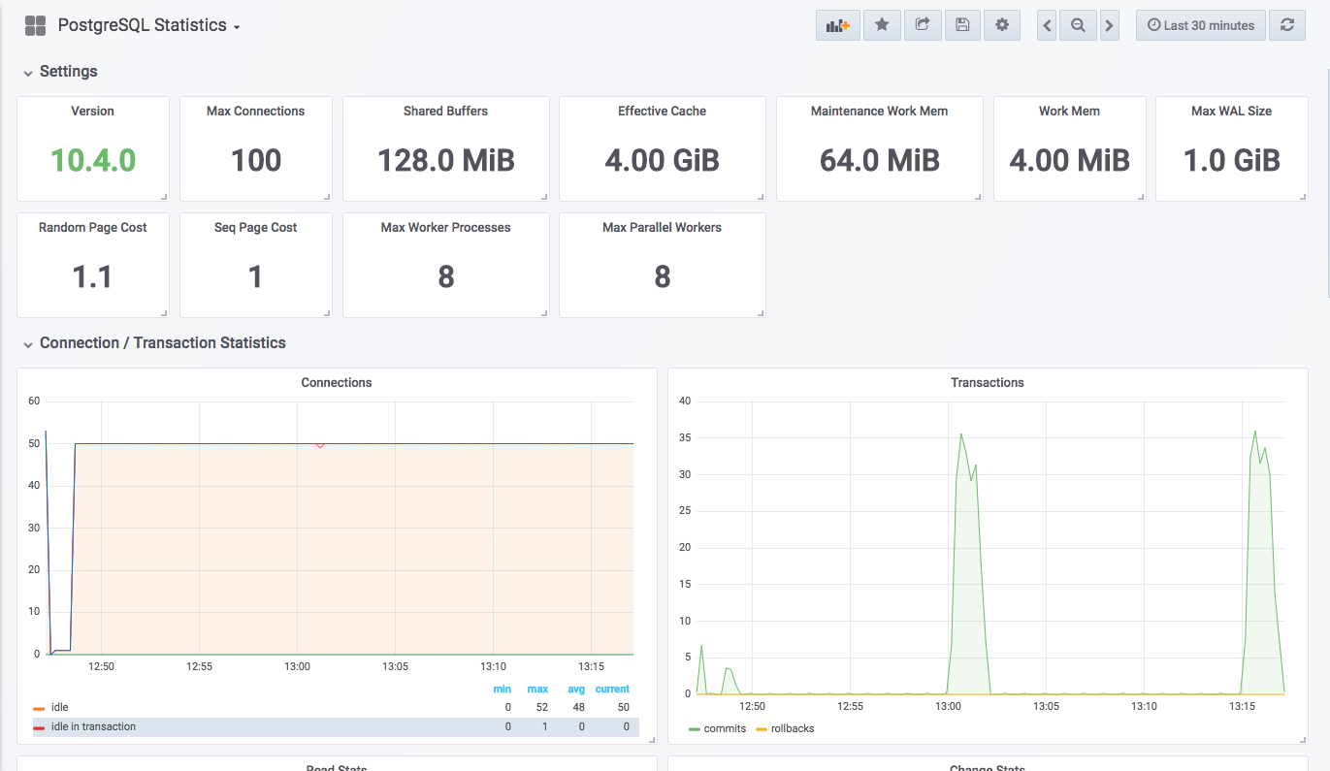Star this dashboard as favorite
1330x771 pixels.
tap(882, 25)
